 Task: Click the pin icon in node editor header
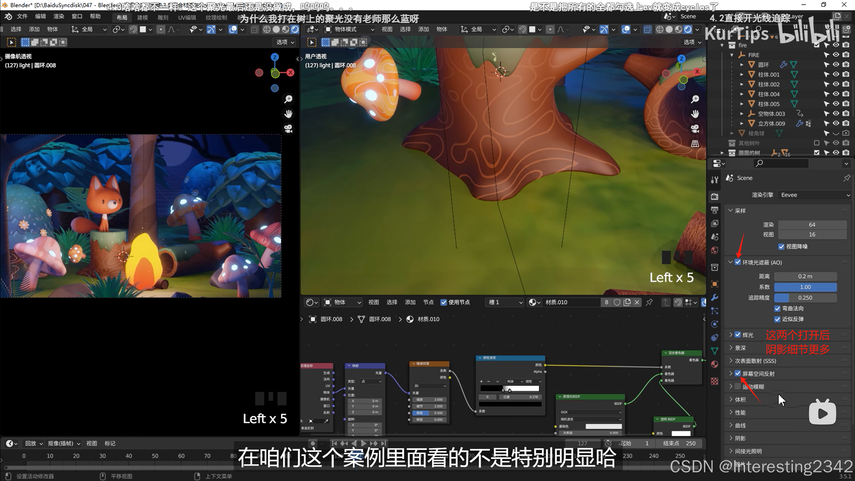[x=649, y=302]
